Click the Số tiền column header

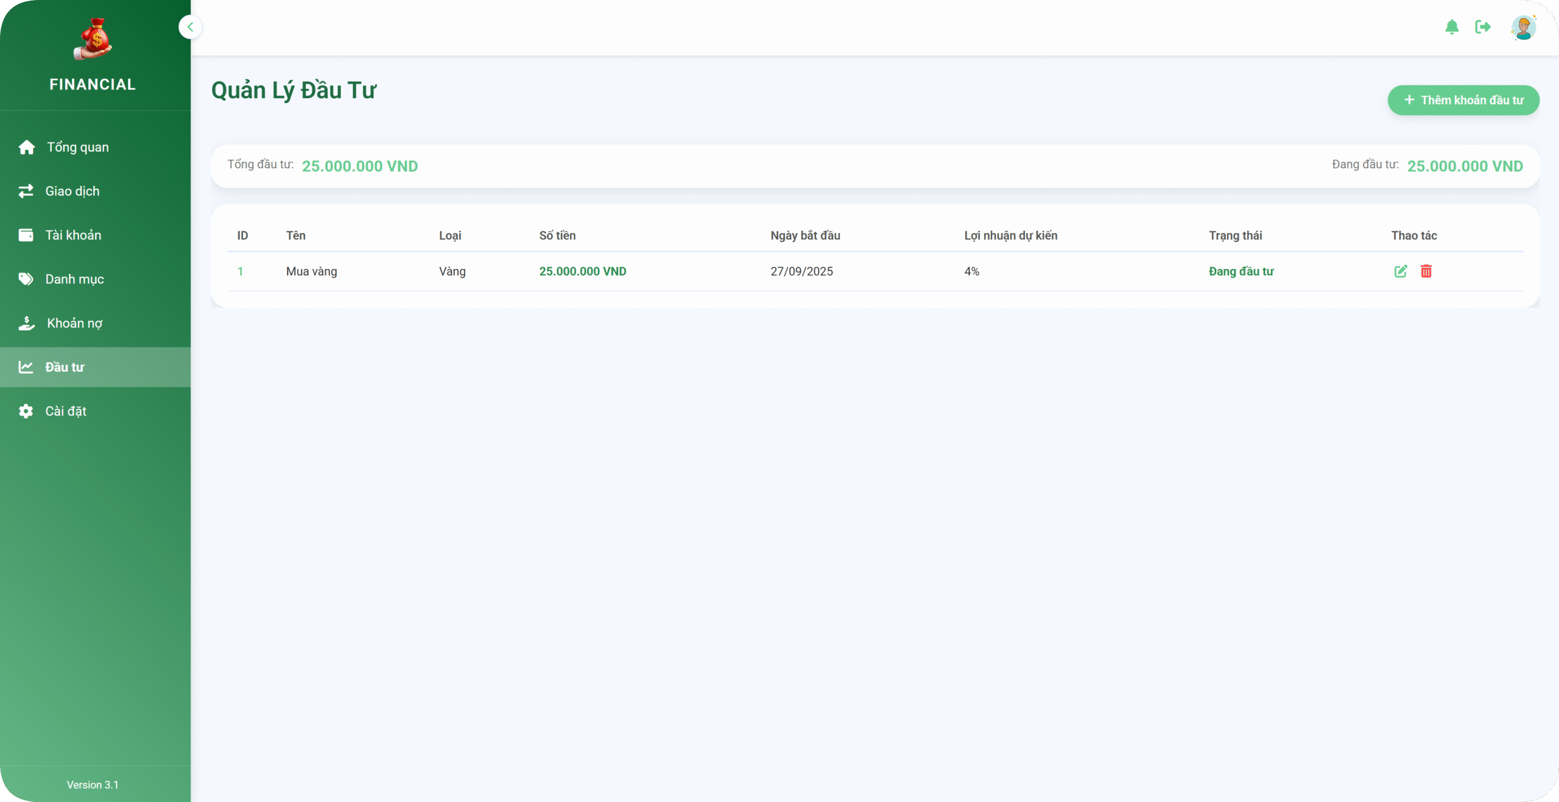tap(557, 236)
